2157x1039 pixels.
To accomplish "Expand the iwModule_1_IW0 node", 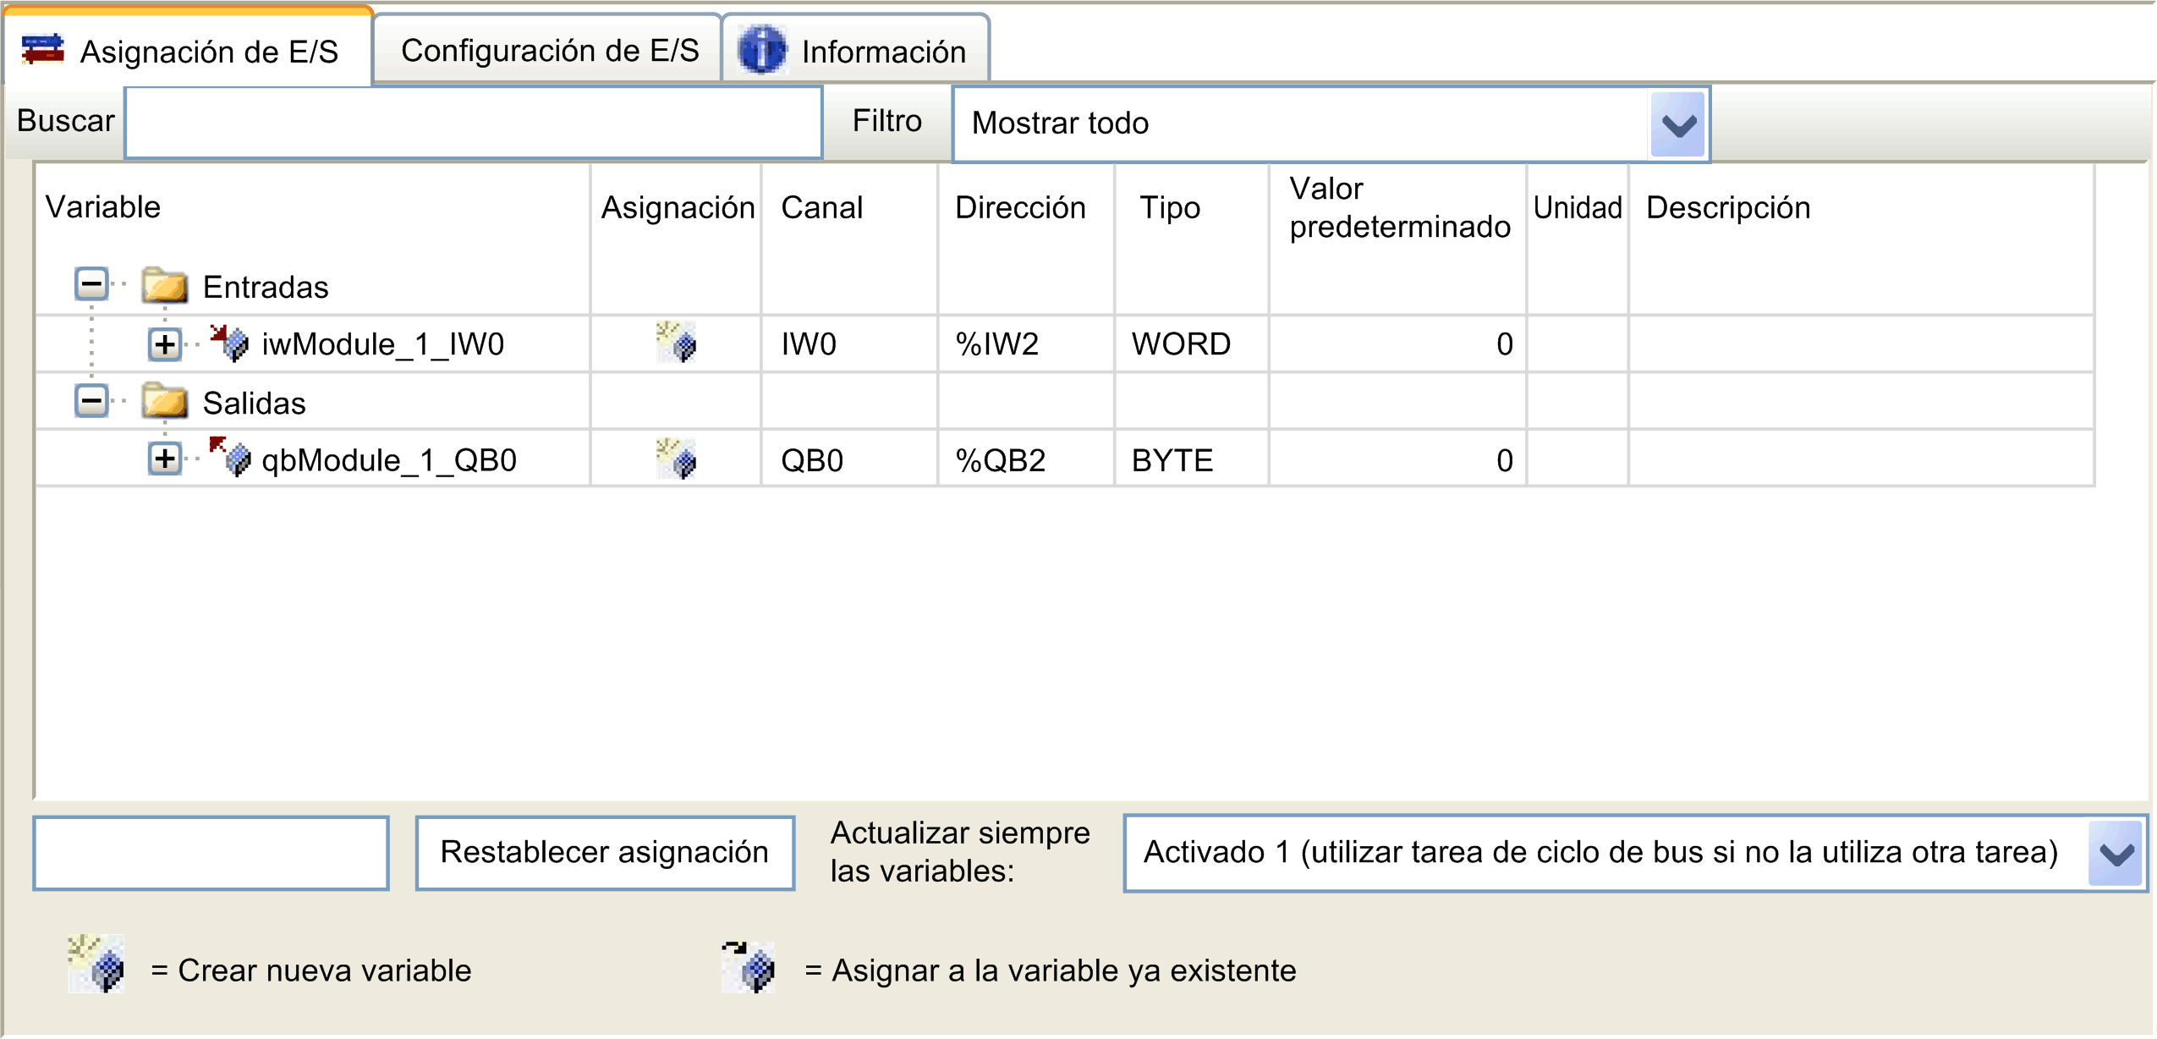I will point(165,344).
